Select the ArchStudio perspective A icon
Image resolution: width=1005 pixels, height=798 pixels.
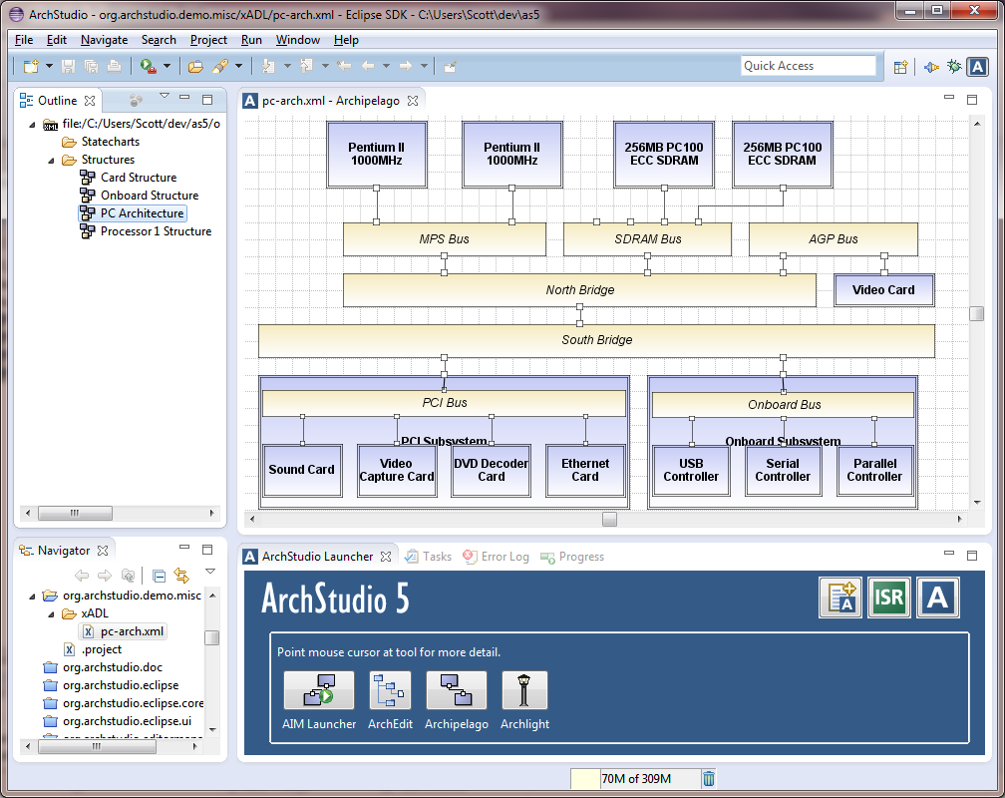977,66
